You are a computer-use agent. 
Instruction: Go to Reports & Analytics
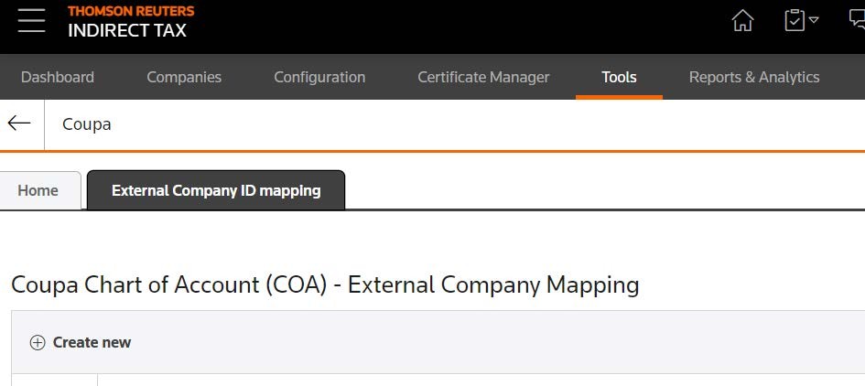point(754,77)
